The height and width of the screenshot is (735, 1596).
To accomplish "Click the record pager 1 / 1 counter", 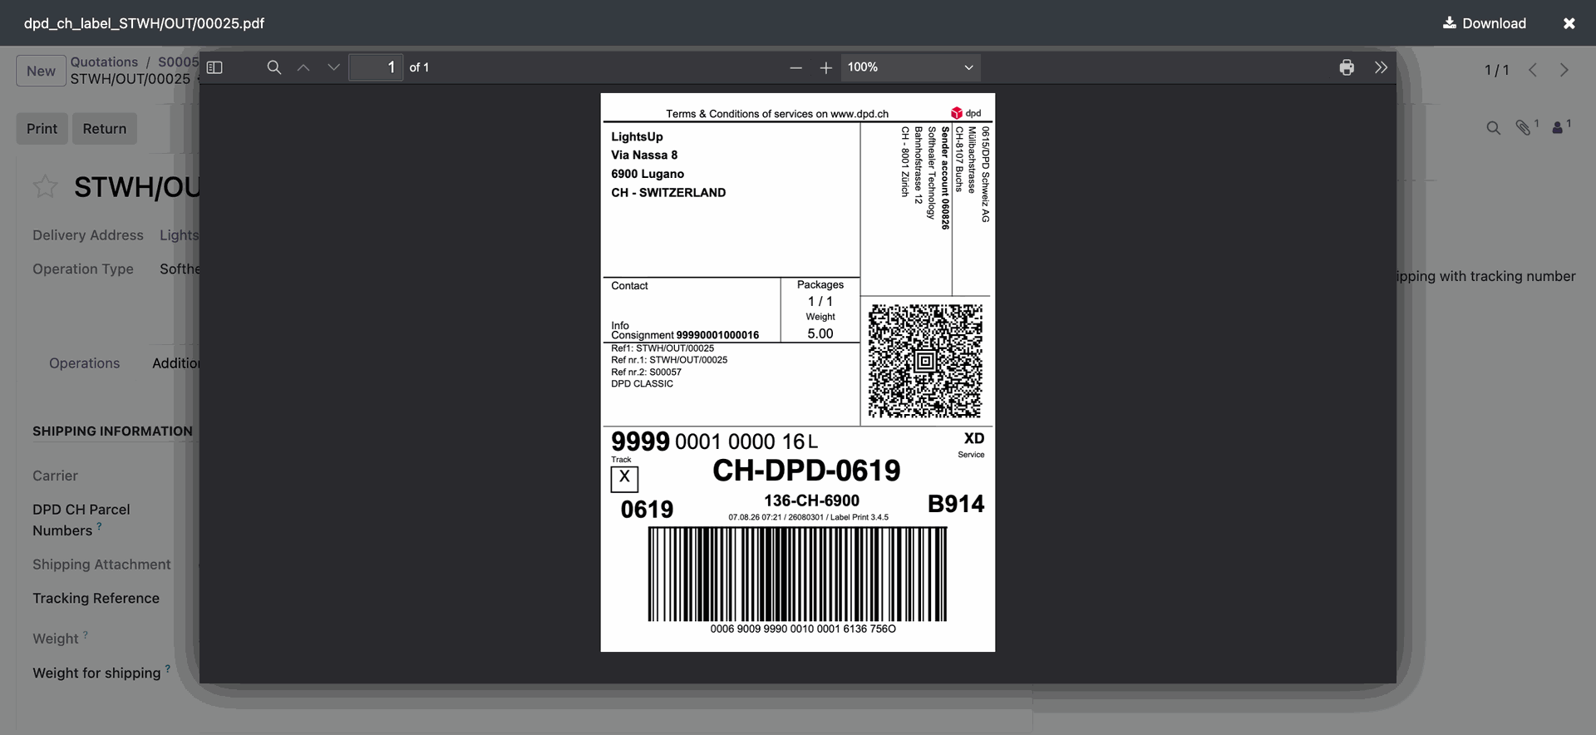I will coord(1496,71).
